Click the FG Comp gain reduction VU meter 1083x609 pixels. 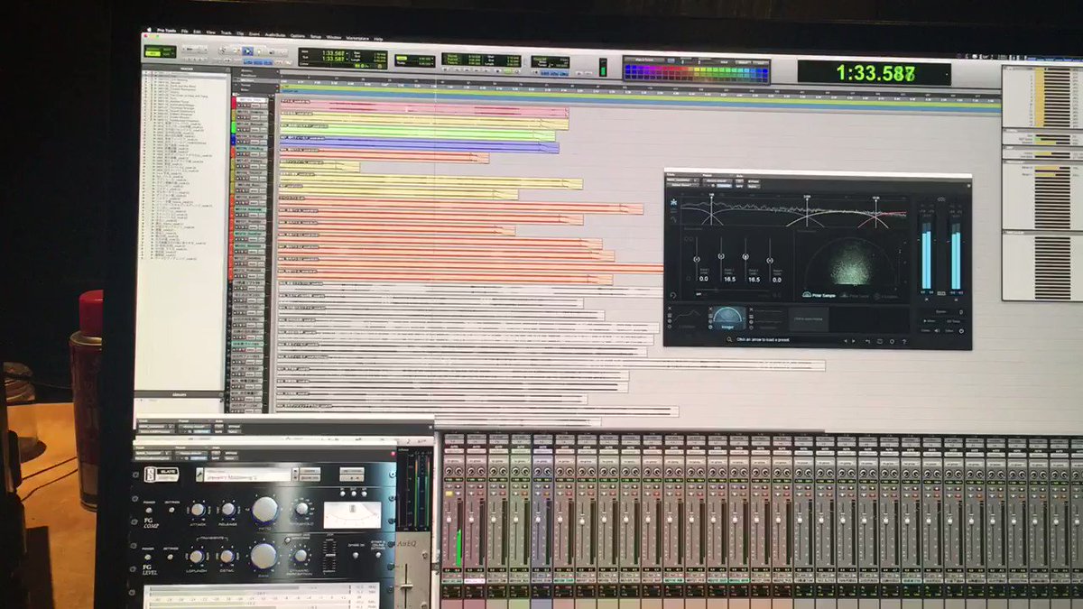tap(352, 514)
